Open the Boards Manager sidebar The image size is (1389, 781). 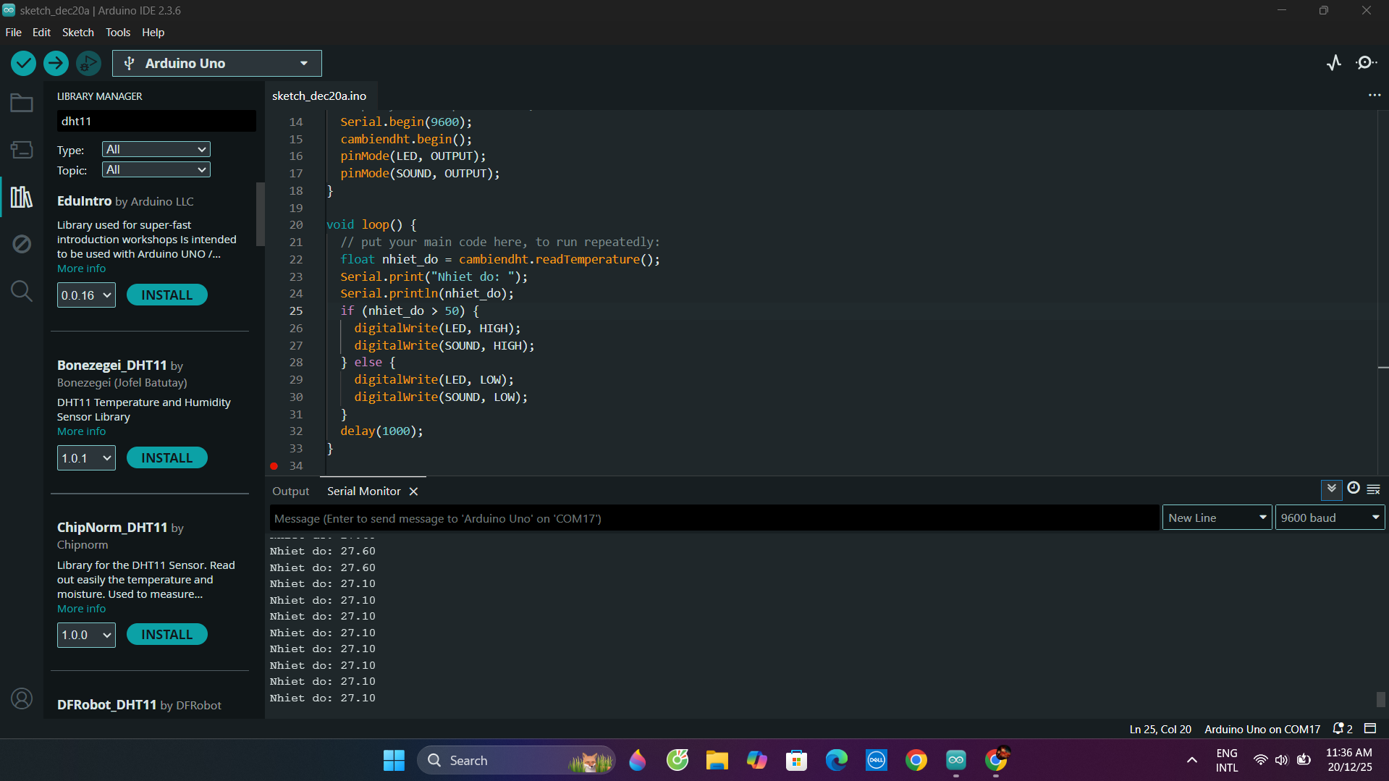tap(22, 150)
